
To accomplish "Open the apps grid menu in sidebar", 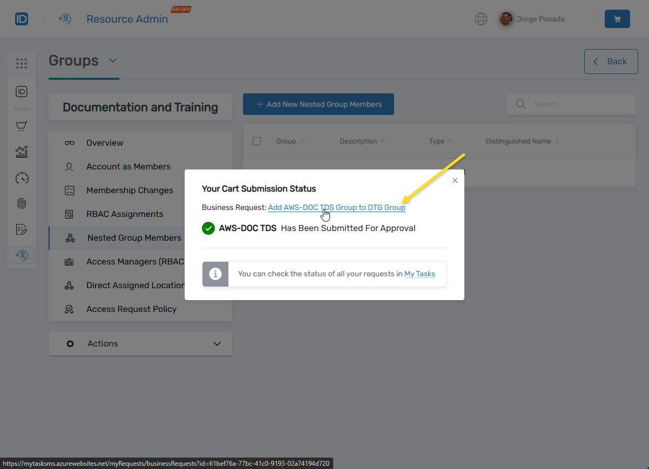I will [x=22, y=63].
